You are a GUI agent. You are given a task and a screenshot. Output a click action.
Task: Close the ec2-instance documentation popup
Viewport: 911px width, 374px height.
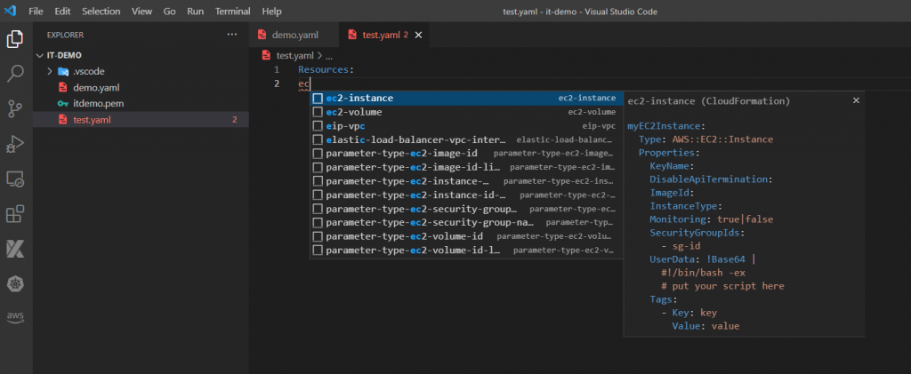pos(856,100)
